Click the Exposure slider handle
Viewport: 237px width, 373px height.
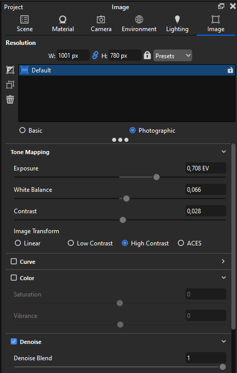pyautogui.click(x=156, y=177)
